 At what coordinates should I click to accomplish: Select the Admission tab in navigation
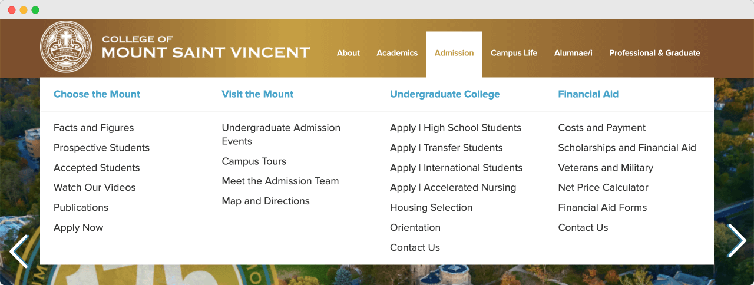[x=454, y=53]
